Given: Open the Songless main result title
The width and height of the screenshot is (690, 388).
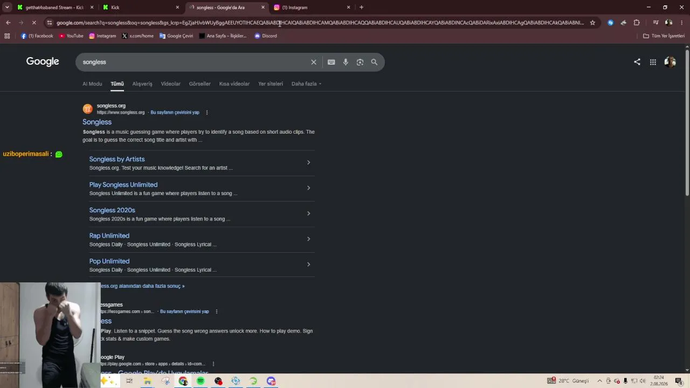Looking at the screenshot, I should 97,122.
